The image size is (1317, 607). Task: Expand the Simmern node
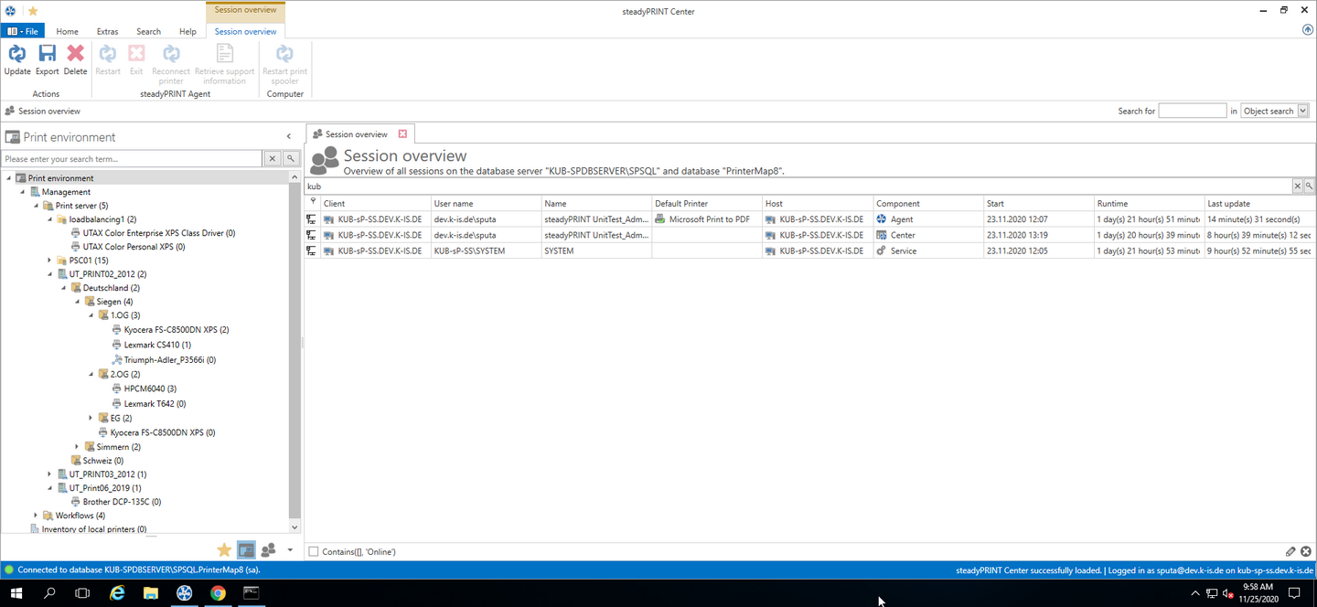[78, 447]
